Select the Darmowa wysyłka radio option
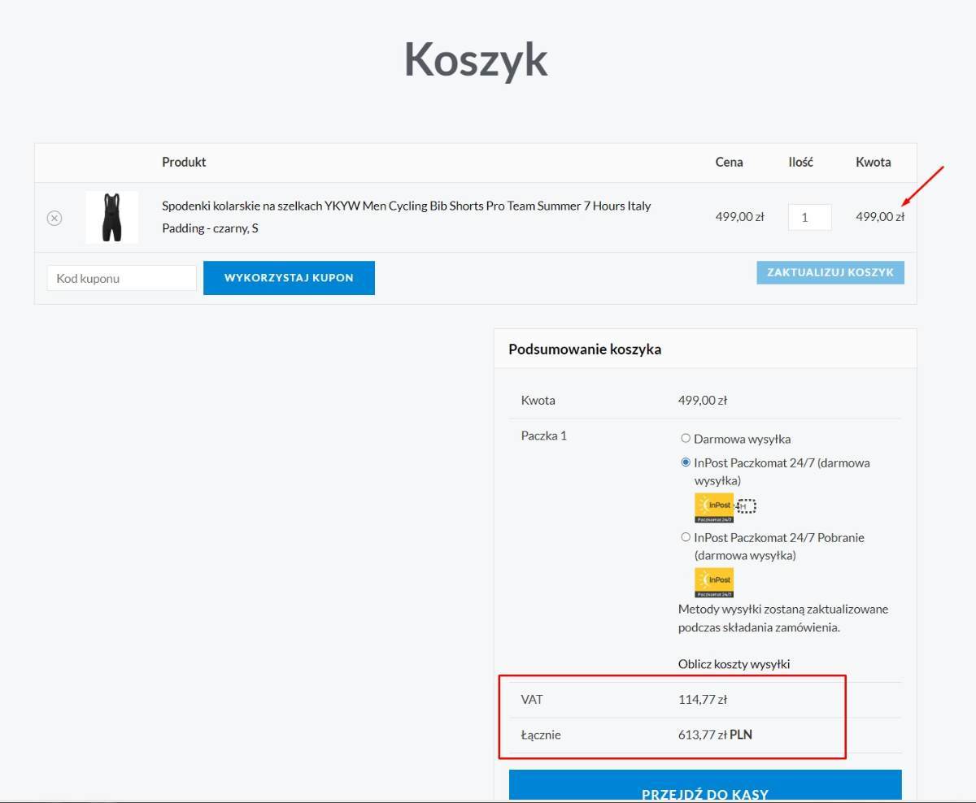 [x=686, y=439]
